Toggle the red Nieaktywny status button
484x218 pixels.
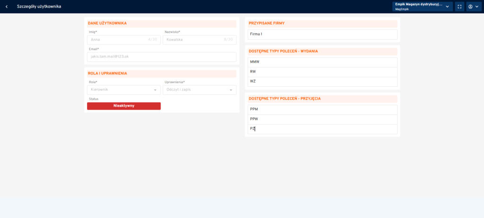[124, 106]
